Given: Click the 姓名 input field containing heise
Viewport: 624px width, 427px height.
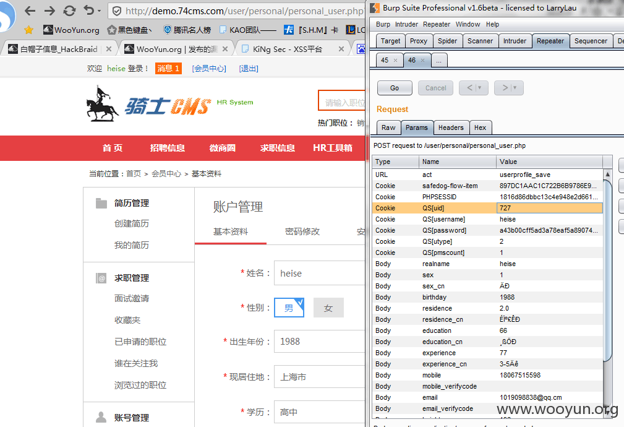Looking at the screenshot, I should (x=320, y=274).
